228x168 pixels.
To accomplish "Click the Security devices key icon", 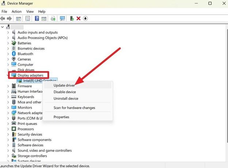I will pos(14,134).
